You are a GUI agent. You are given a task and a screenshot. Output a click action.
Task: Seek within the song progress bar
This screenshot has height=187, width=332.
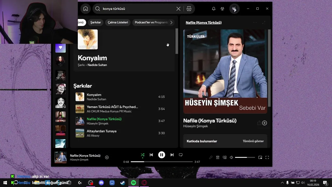pyautogui.click(x=162, y=162)
